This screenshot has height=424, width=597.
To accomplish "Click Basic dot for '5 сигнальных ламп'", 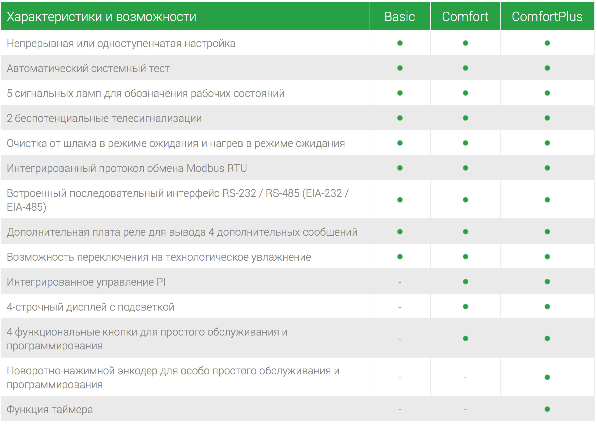I will click(400, 93).
